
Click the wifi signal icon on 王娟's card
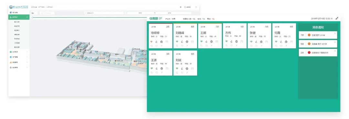pyautogui.click(x=202, y=41)
